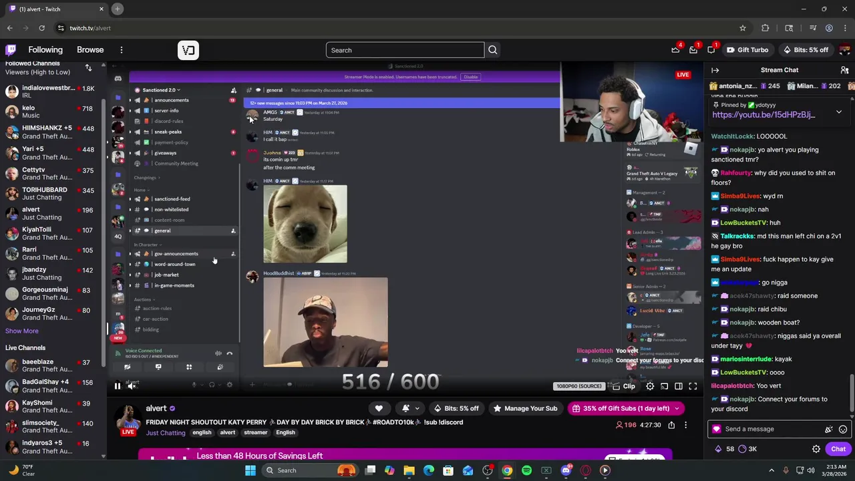Image resolution: width=855 pixels, height=481 pixels.
Task: Open Bits: 5% off beneath the player
Action: tap(456, 408)
